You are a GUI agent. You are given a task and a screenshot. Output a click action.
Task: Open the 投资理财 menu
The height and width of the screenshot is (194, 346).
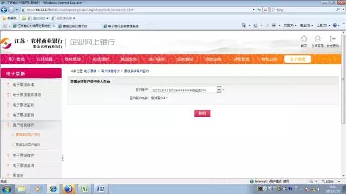click(101, 59)
